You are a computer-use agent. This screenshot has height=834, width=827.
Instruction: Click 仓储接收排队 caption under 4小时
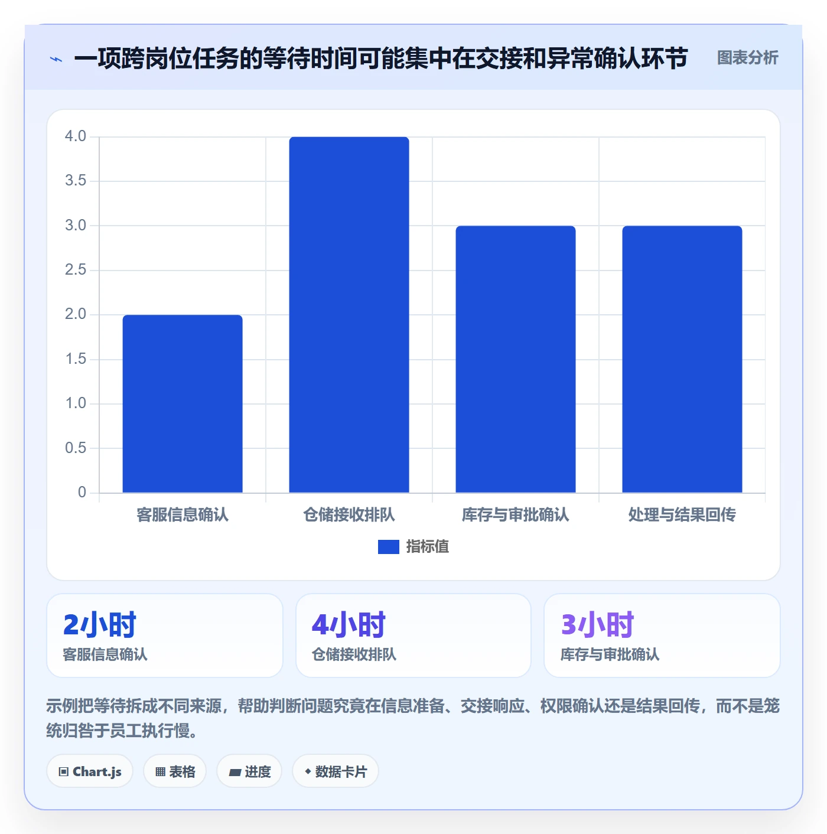(354, 654)
